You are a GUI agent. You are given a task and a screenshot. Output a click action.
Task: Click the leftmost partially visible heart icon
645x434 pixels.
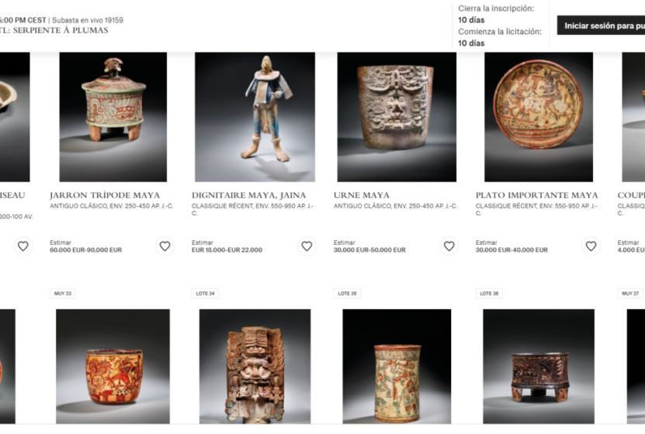click(x=23, y=246)
